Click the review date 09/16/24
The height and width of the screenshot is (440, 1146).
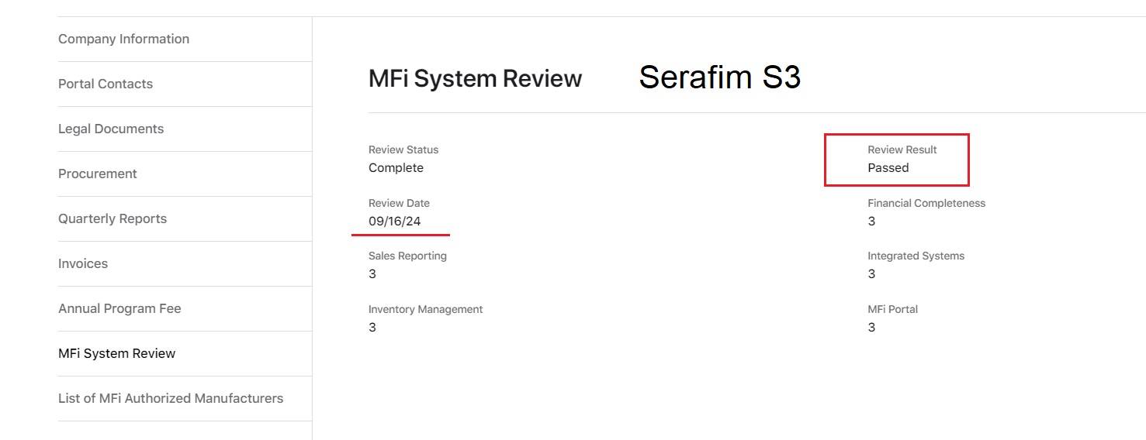394,222
